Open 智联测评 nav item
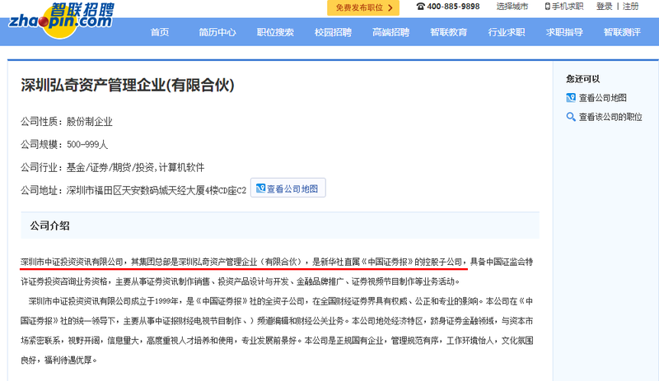This screenshot has height=381, width=659. pos(622,32)
